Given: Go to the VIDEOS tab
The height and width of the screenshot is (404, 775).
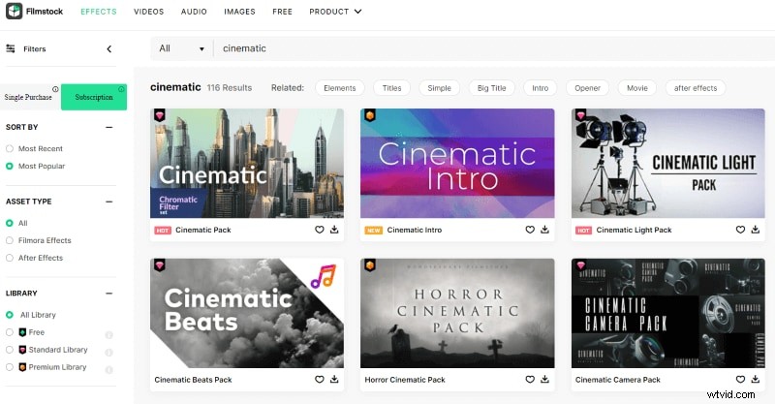Looking at the screenshot, I should [148, 12].
